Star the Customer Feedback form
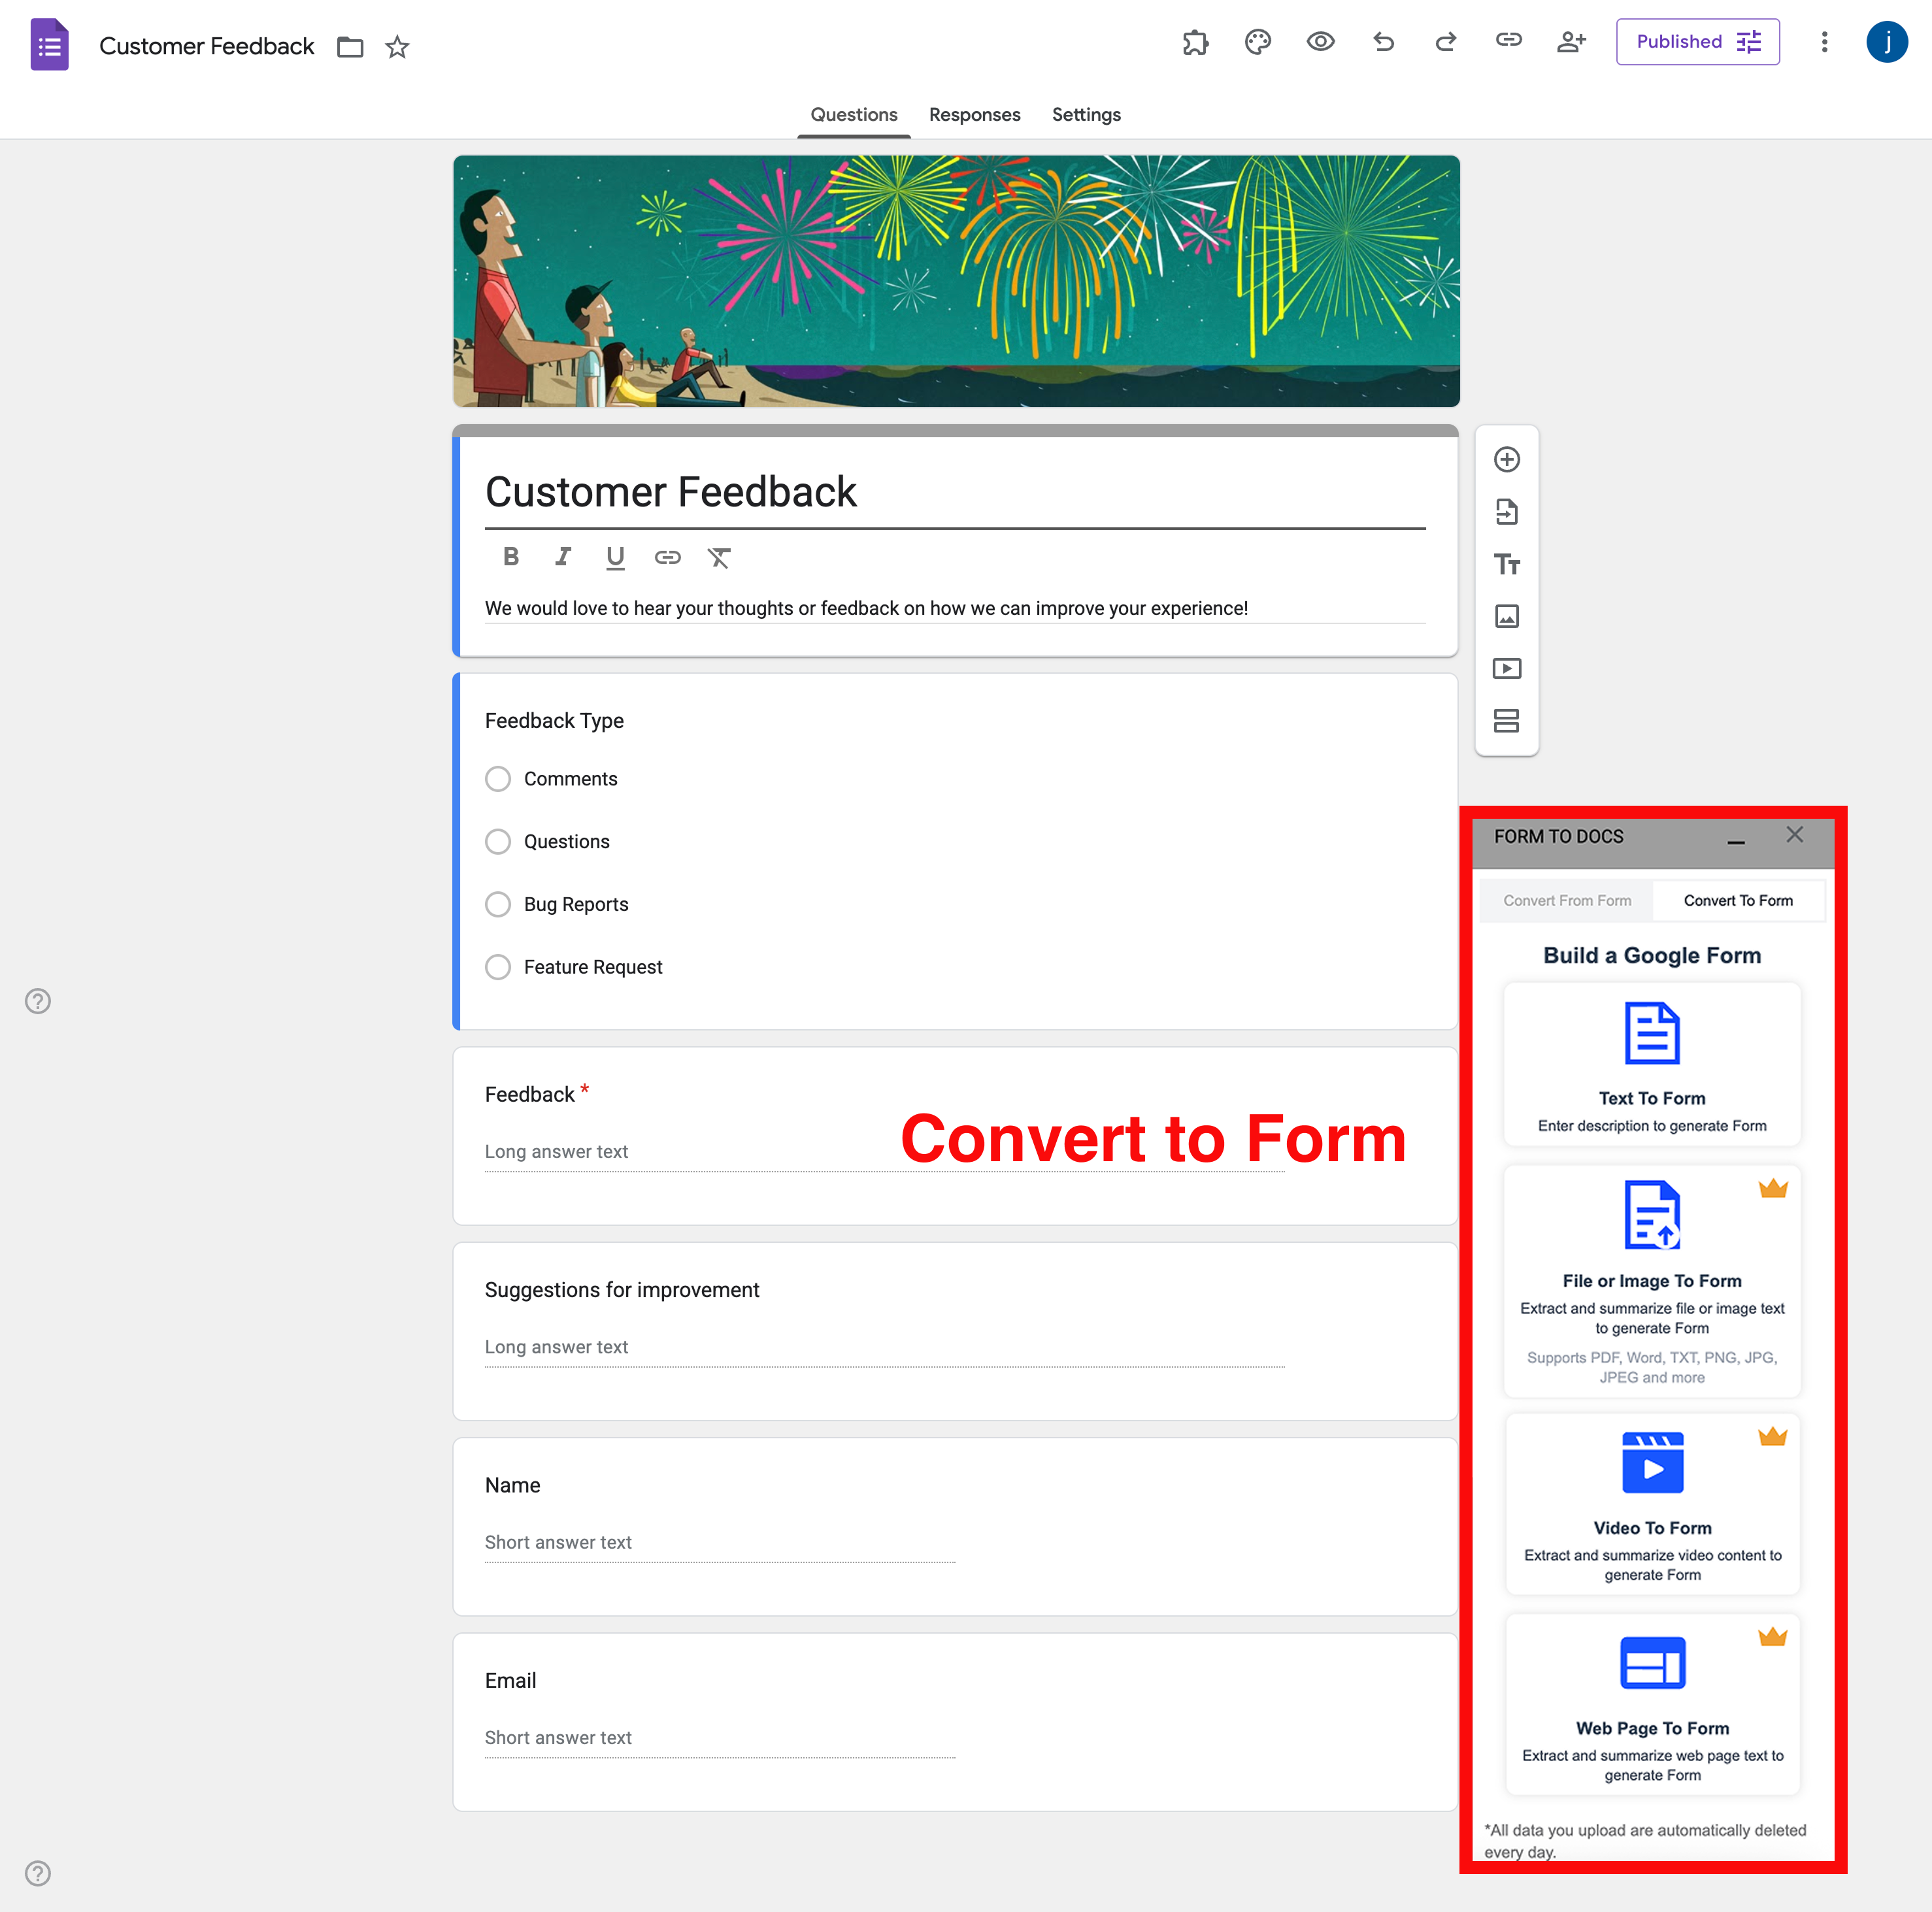Image resolution: width=1932 pixels, height=1912 pixels. 397,46
